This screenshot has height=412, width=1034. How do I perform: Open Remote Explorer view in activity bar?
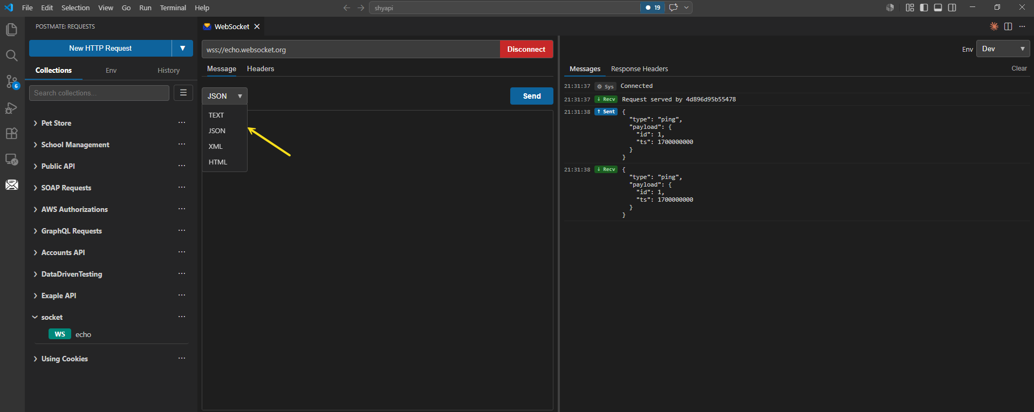point(11,160)
